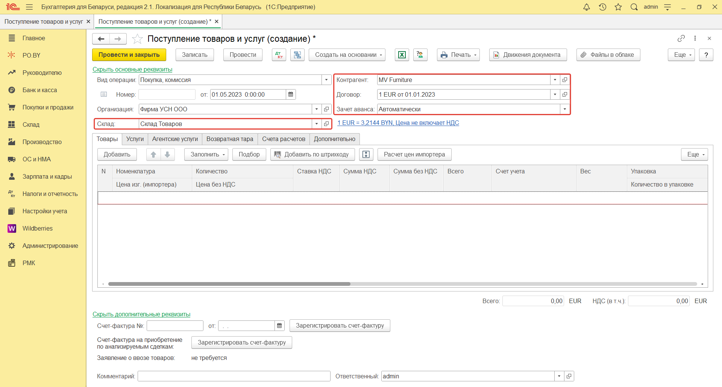
Task: Expand the Вид операции dropdown
Action: (x=326, y=80)
